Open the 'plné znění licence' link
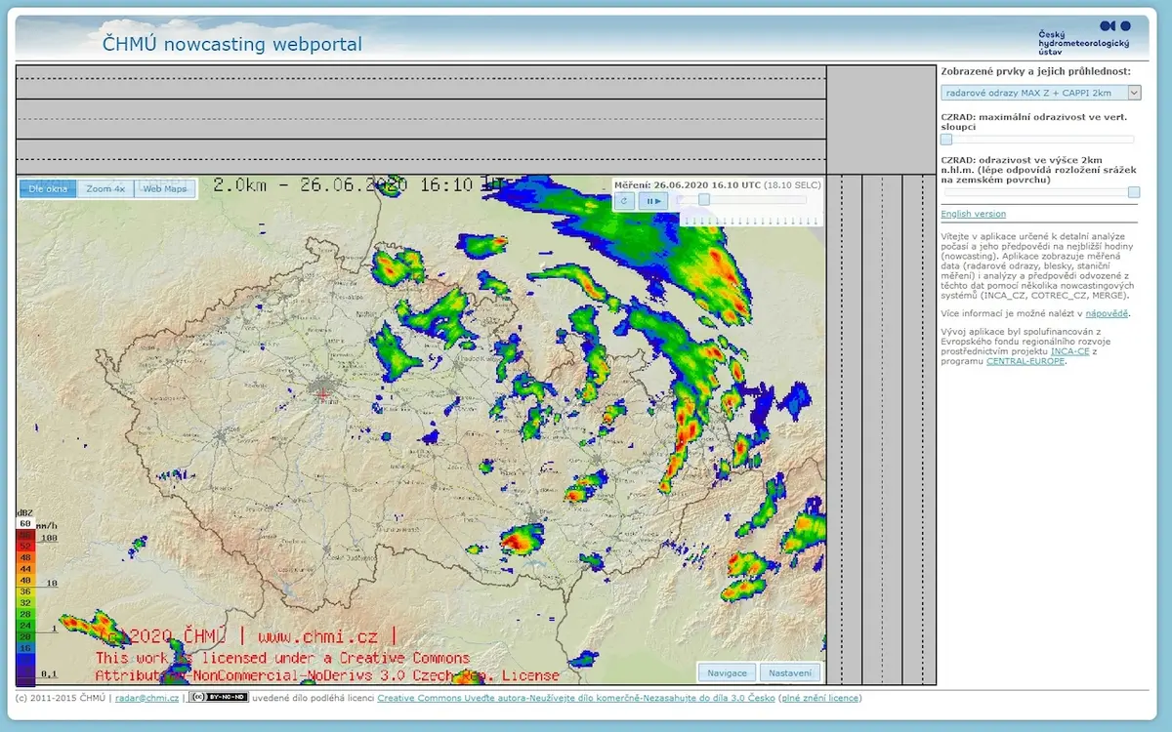This screenshot has width=1172, height=732. 819,698
